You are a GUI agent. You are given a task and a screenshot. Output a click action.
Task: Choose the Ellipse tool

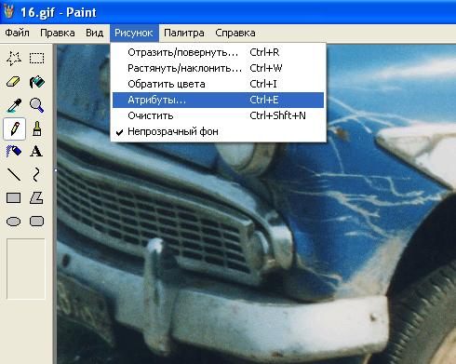coord(14,222)
